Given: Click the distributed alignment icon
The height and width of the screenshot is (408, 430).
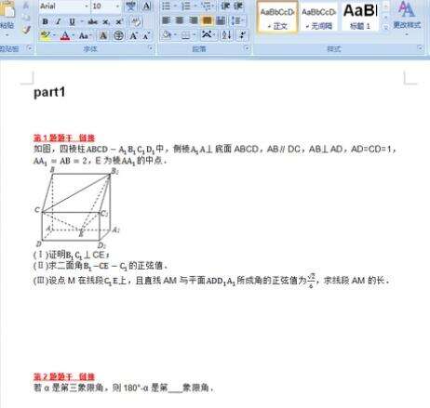Looking at the screenshot, I should click(221, 20).
